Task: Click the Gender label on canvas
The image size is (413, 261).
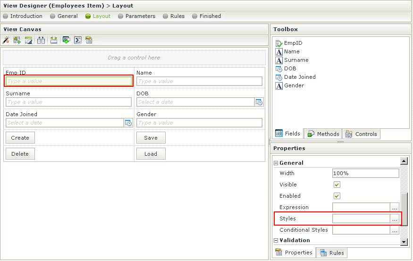Action: point(146,114)
